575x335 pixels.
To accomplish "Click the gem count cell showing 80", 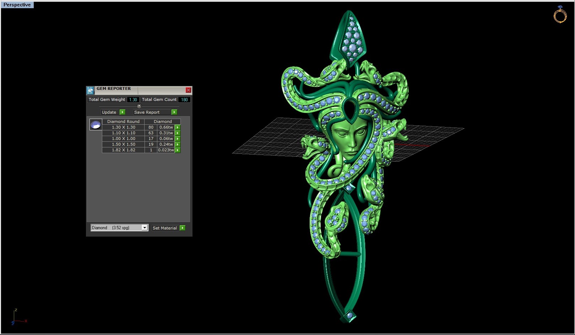I will [151, 127].
